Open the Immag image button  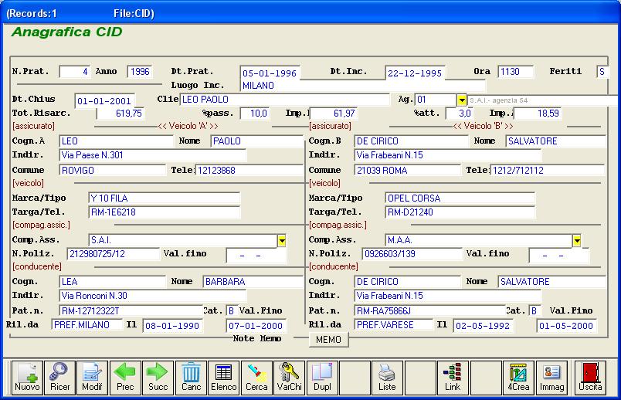(x=551, y=378)
